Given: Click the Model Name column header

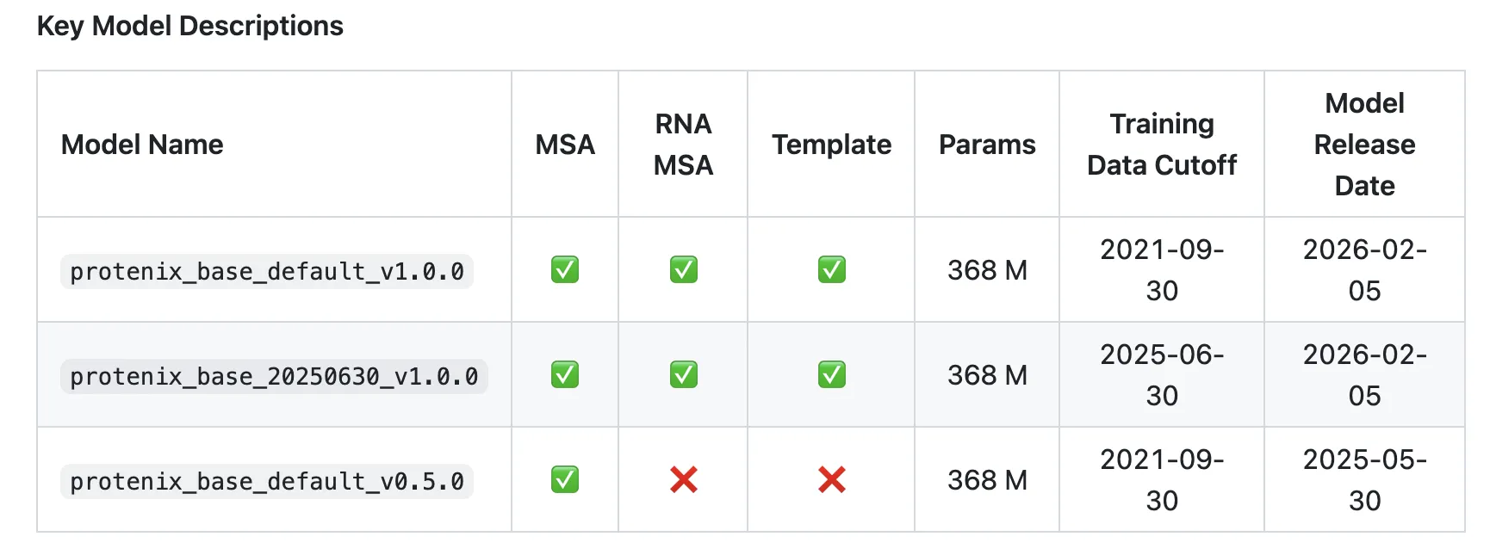Looking at the screenshot, I should 142,145.
